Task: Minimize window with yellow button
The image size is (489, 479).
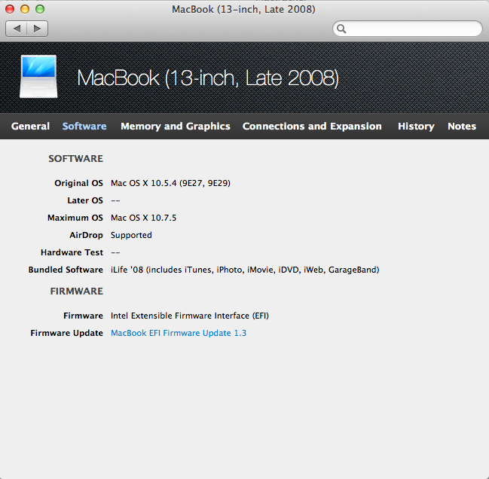Action: click(25, 9)
